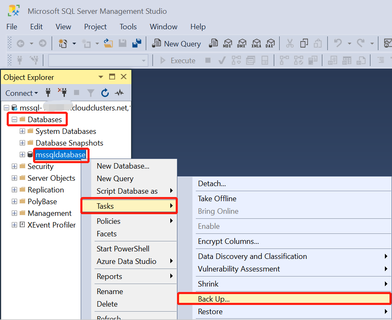Screen dimensions: 392x320
Task: Open the Connect dropdown
Action: pos(21,93)
